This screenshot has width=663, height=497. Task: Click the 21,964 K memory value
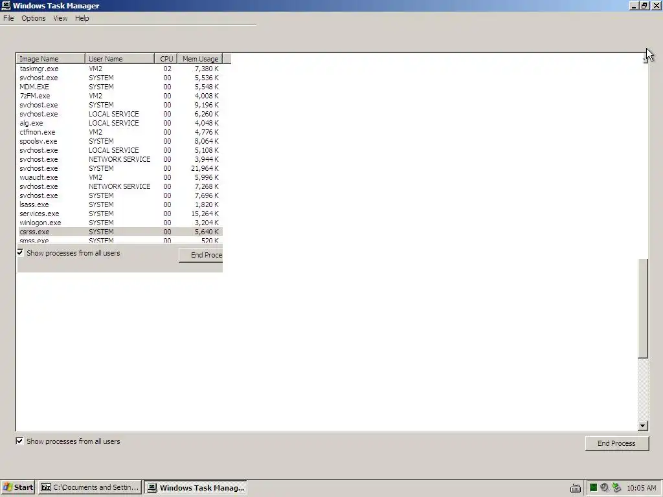tap(205, 168)
